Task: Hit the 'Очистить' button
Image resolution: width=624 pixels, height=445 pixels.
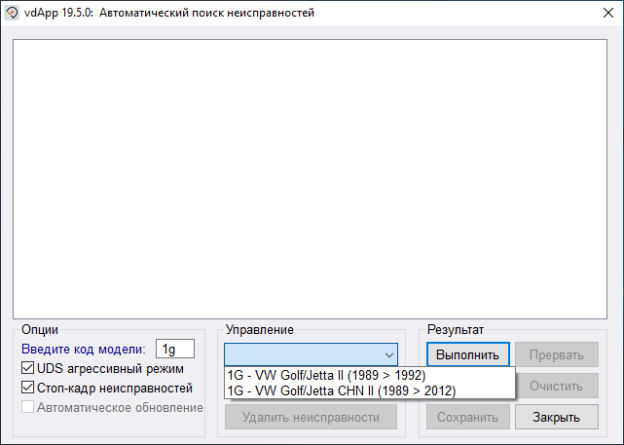Action: [557, 386]
